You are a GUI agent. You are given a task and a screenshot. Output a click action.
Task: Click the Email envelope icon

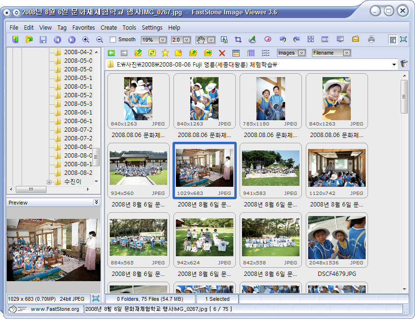tap(356, 39)
